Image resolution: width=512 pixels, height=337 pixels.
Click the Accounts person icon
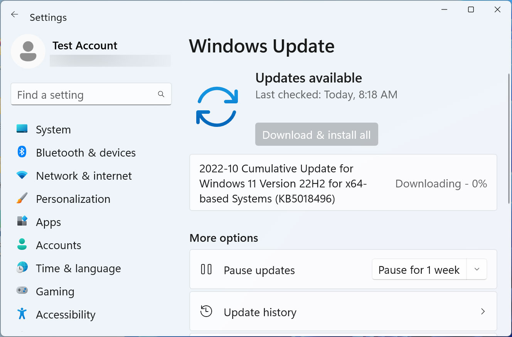coord(22,244)
